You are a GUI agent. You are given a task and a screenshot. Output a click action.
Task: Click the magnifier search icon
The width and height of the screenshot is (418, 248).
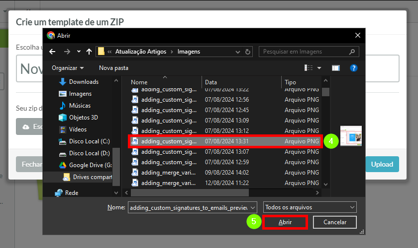[352, 52]
